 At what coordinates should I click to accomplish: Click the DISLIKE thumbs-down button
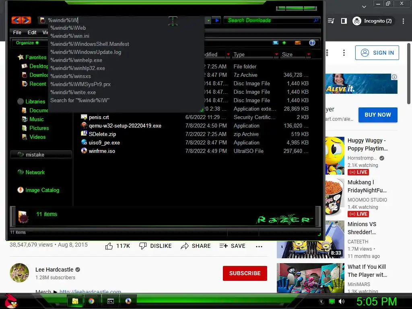[x=155, y=246]
